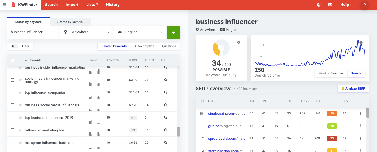Image resolution: width=377 pixels, height=152 pixels.
Task: Toggle the Filter switch
Action: click(x=14, y=46)
